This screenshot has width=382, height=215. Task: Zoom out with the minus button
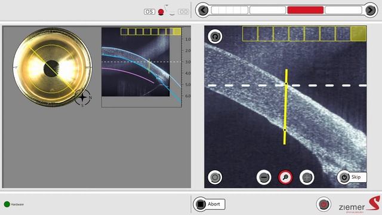pos(264,177)
